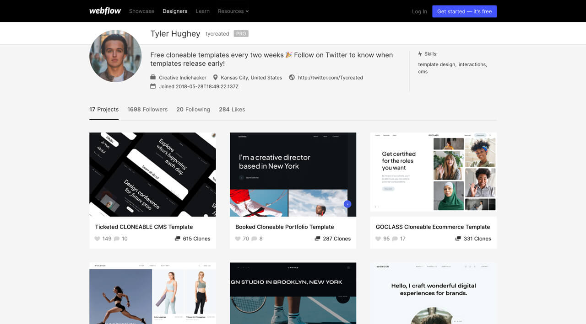Screen dimensions: 586x324
Task: Select the interactions skill
Action: [472, 64]
